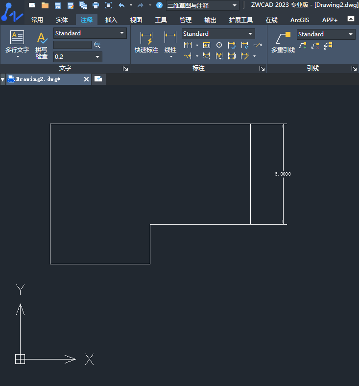Viewport: 359px width, 386px height.
Task: Undo the last action
Action: (x=121, y=5)
